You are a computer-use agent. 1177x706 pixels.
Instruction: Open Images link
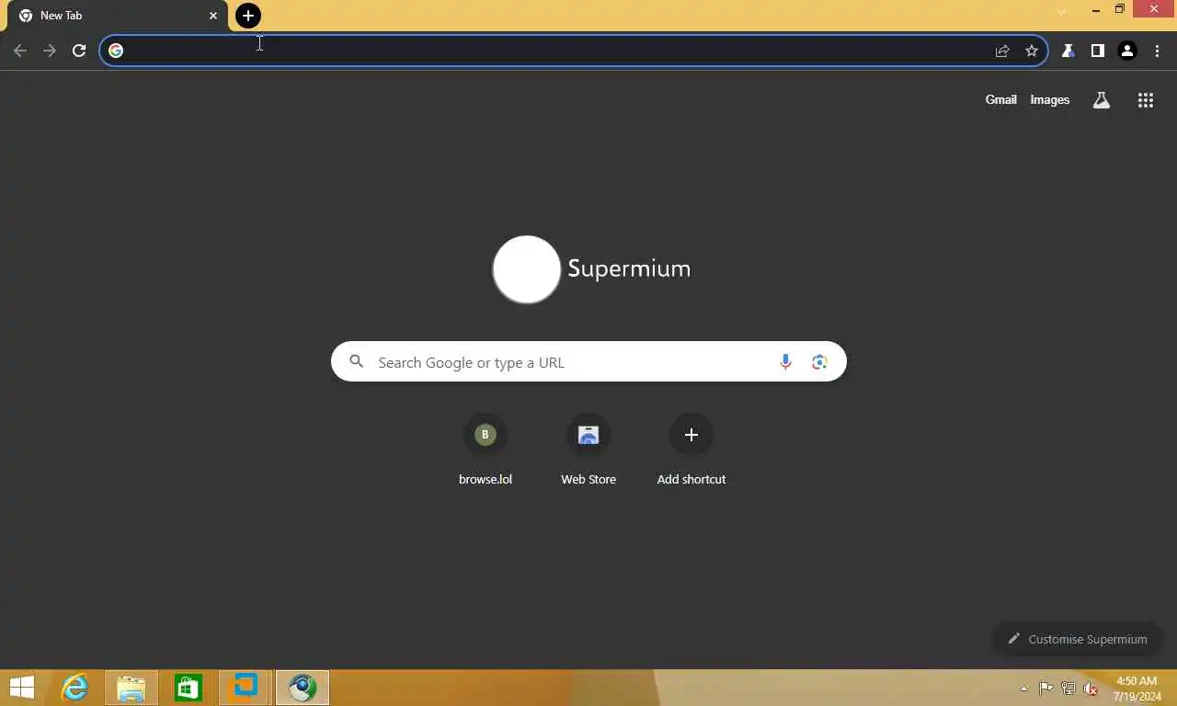(x=1049, y=99)
